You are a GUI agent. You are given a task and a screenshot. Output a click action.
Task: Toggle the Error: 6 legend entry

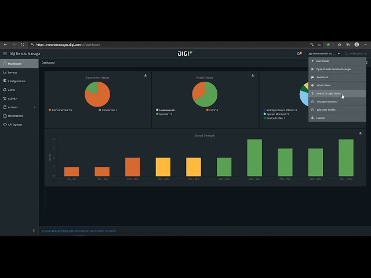pyautogui.click(x=212, y=110)
